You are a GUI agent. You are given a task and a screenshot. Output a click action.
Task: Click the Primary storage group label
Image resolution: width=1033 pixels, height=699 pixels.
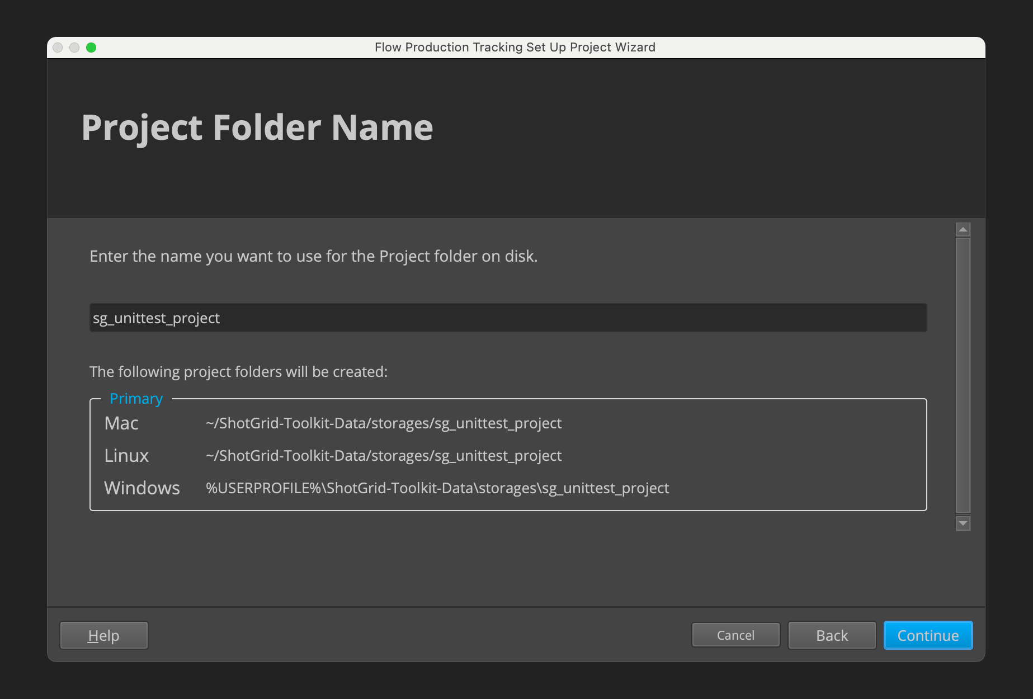136,399
